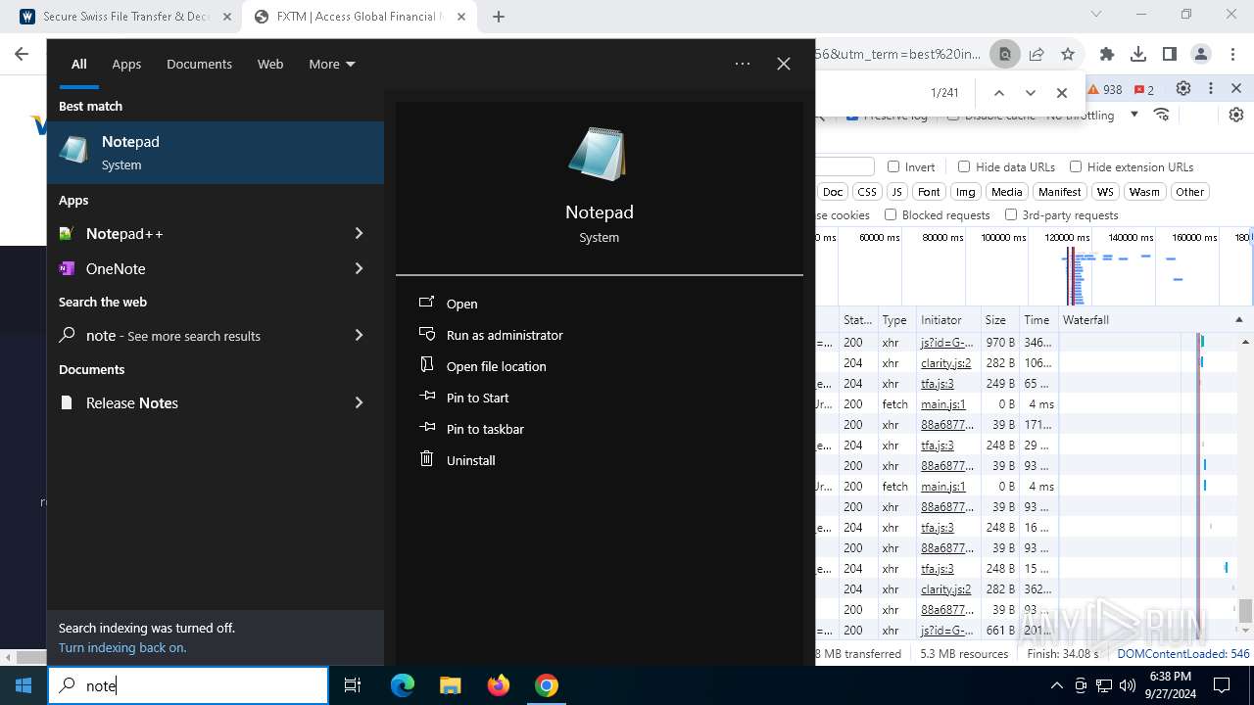
Task: Open a new Chrome tab
Action: click(499, 17)
